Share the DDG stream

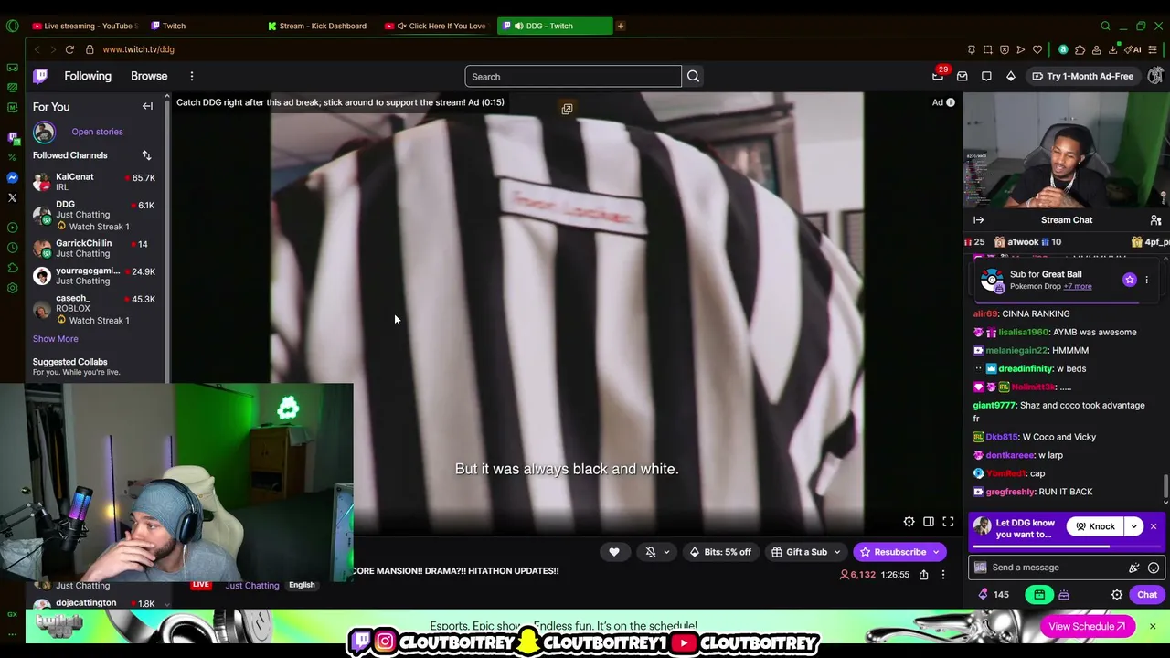(924, 575)
